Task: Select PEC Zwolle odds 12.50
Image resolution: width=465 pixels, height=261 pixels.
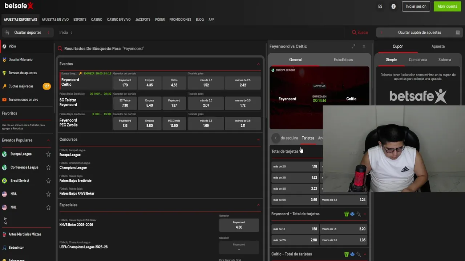Action: tap(174, 124)
